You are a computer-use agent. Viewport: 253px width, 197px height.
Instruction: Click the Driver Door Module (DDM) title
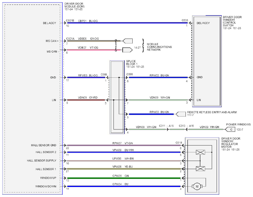[74, 5]
